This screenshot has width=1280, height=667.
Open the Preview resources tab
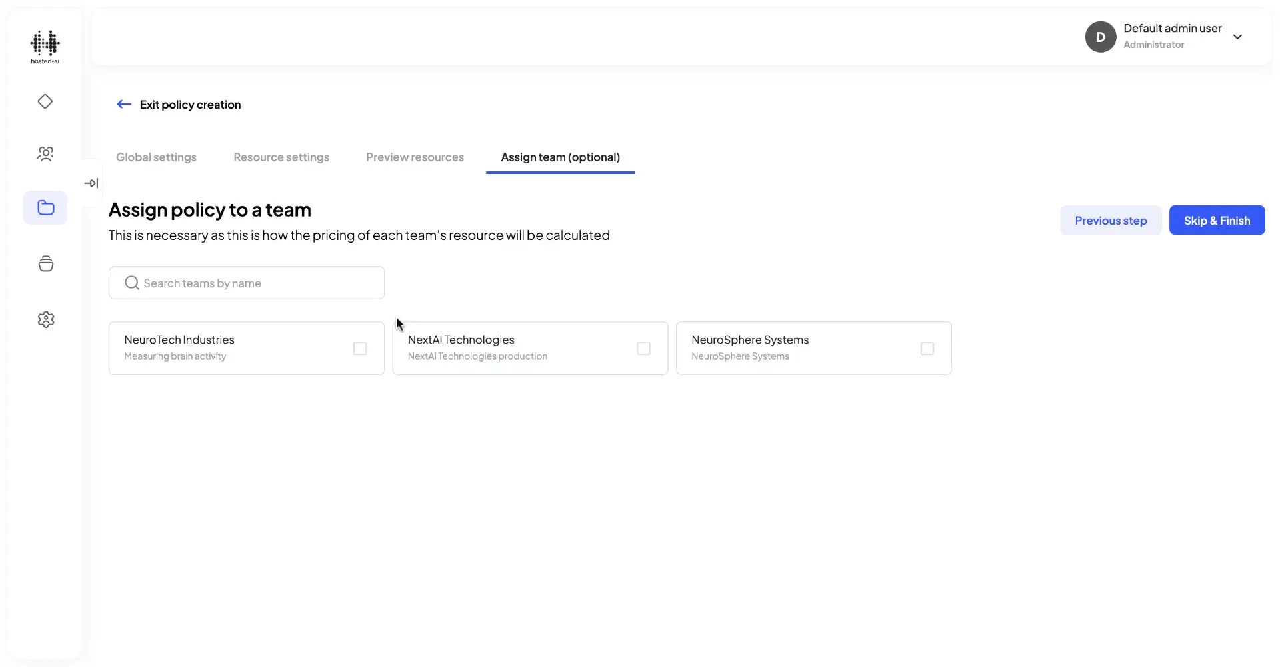click(415, 157)
